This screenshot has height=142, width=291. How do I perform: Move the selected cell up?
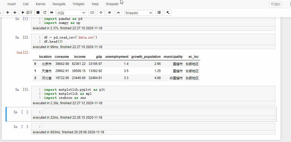(8, 12)
